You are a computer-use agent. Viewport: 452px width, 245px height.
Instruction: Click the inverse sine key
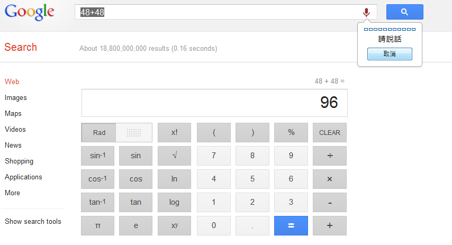coord(97,156)
